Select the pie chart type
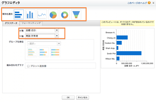 pyautogui.click(x=53, y=15)
